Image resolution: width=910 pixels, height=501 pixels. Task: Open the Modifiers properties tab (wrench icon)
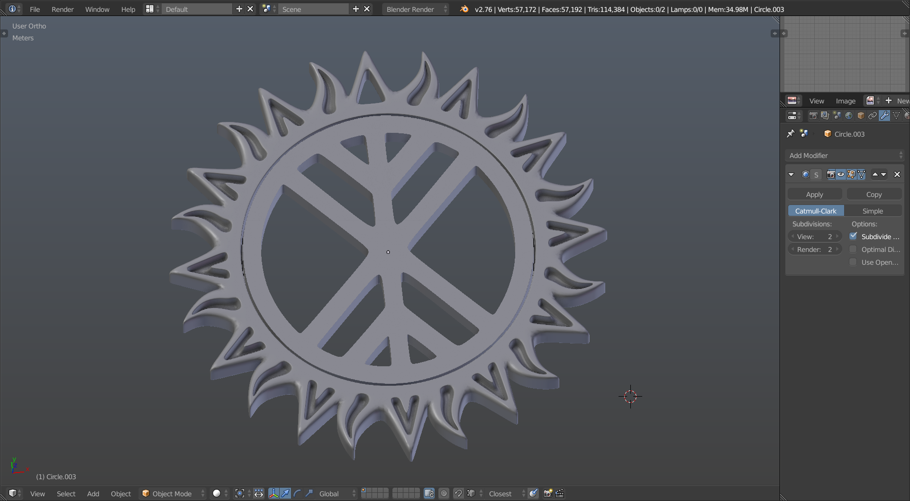click(x=884, y=115)
